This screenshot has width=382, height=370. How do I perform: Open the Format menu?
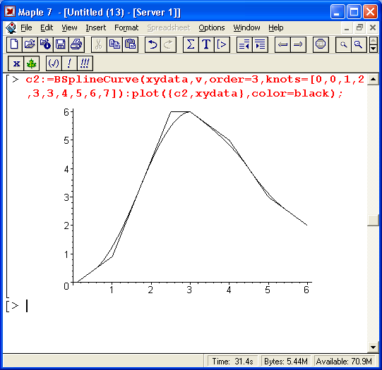click(126, 27)
